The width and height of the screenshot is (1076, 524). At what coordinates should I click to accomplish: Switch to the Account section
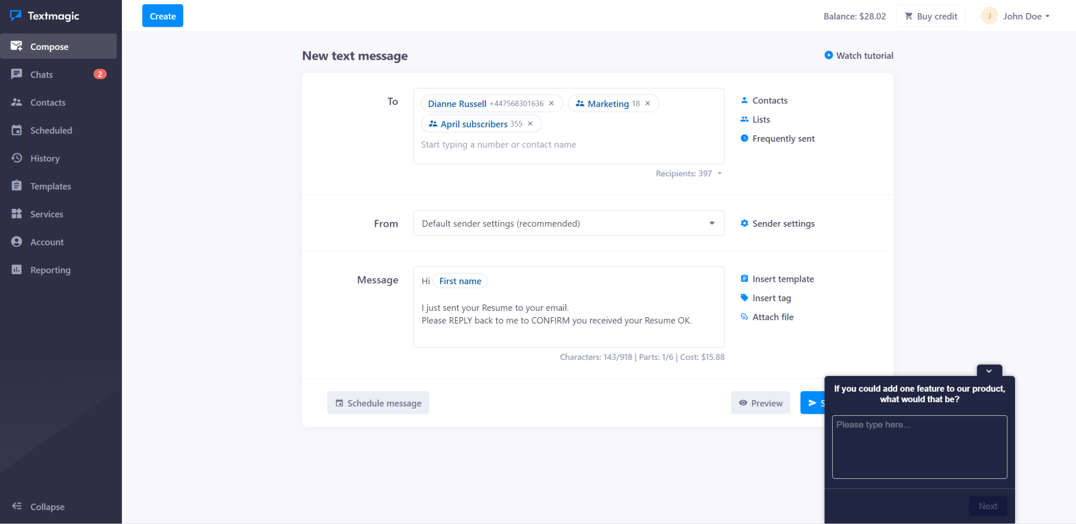pyautogui.click(x=46, y=242)
